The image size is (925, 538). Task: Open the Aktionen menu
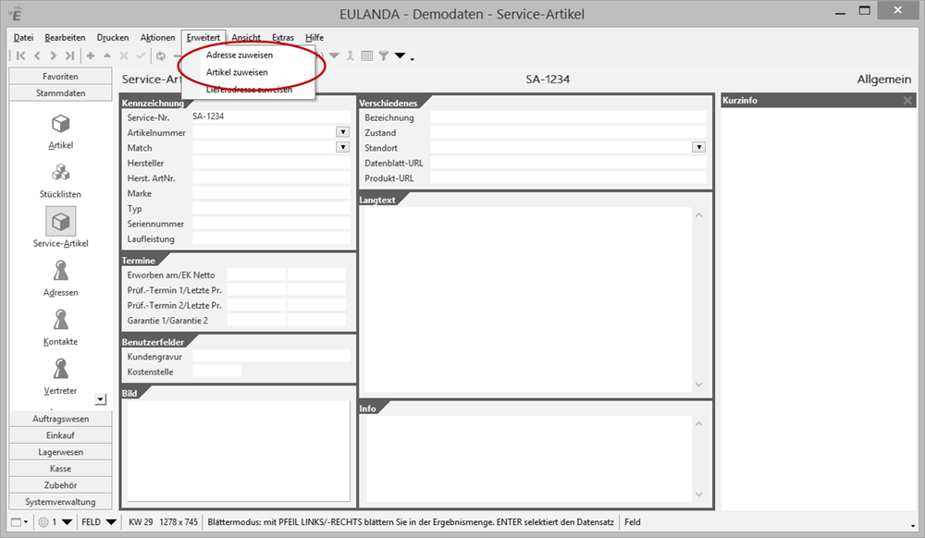tap(157, 38)
